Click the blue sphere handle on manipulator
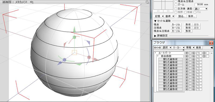This screenshot has width=215, height=102. [64, 59]
